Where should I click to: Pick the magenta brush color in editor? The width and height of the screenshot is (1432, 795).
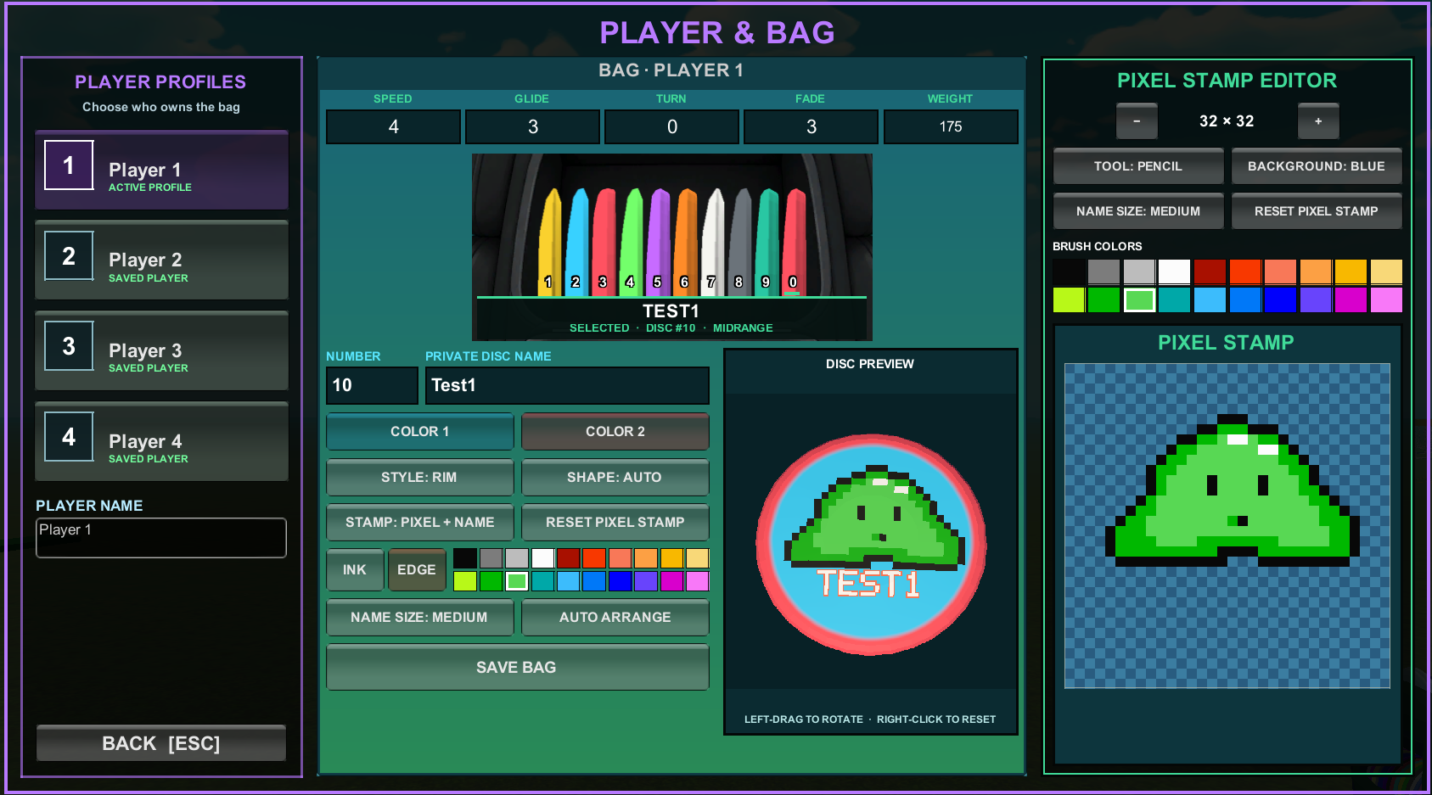(1351, 300)
